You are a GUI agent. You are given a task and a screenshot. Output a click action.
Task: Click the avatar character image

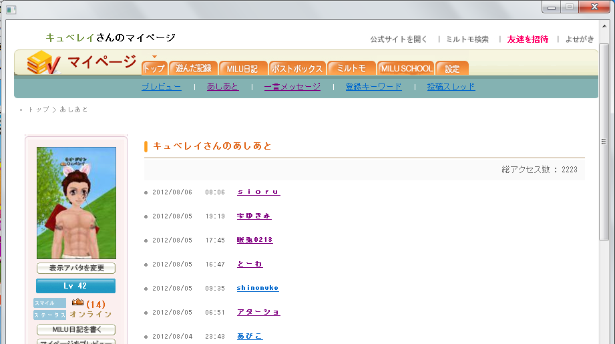tap(76, 203)
